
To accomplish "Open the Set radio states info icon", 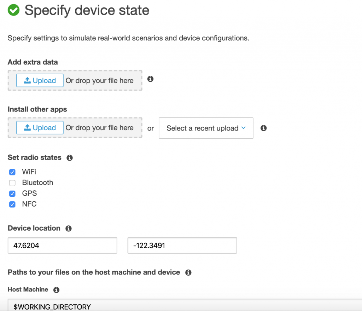I will coord(70,158).
